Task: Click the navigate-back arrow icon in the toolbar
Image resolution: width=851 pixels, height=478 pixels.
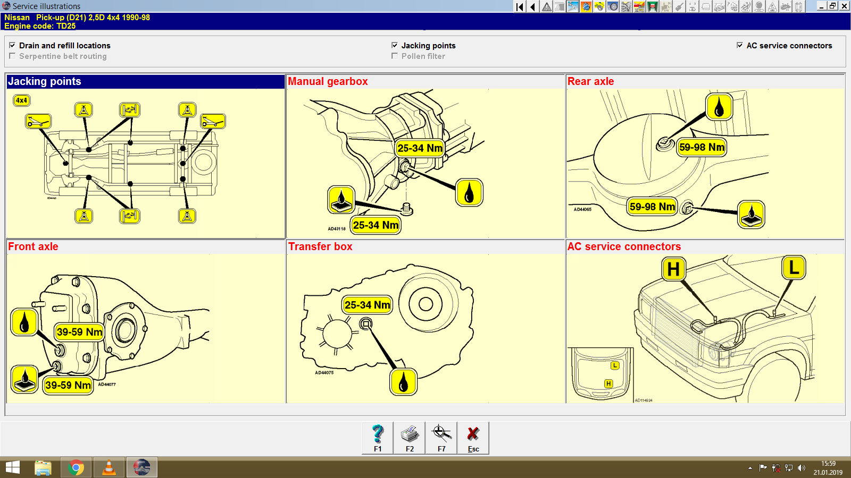Action: pyautogui.click(x=532, y=7)
